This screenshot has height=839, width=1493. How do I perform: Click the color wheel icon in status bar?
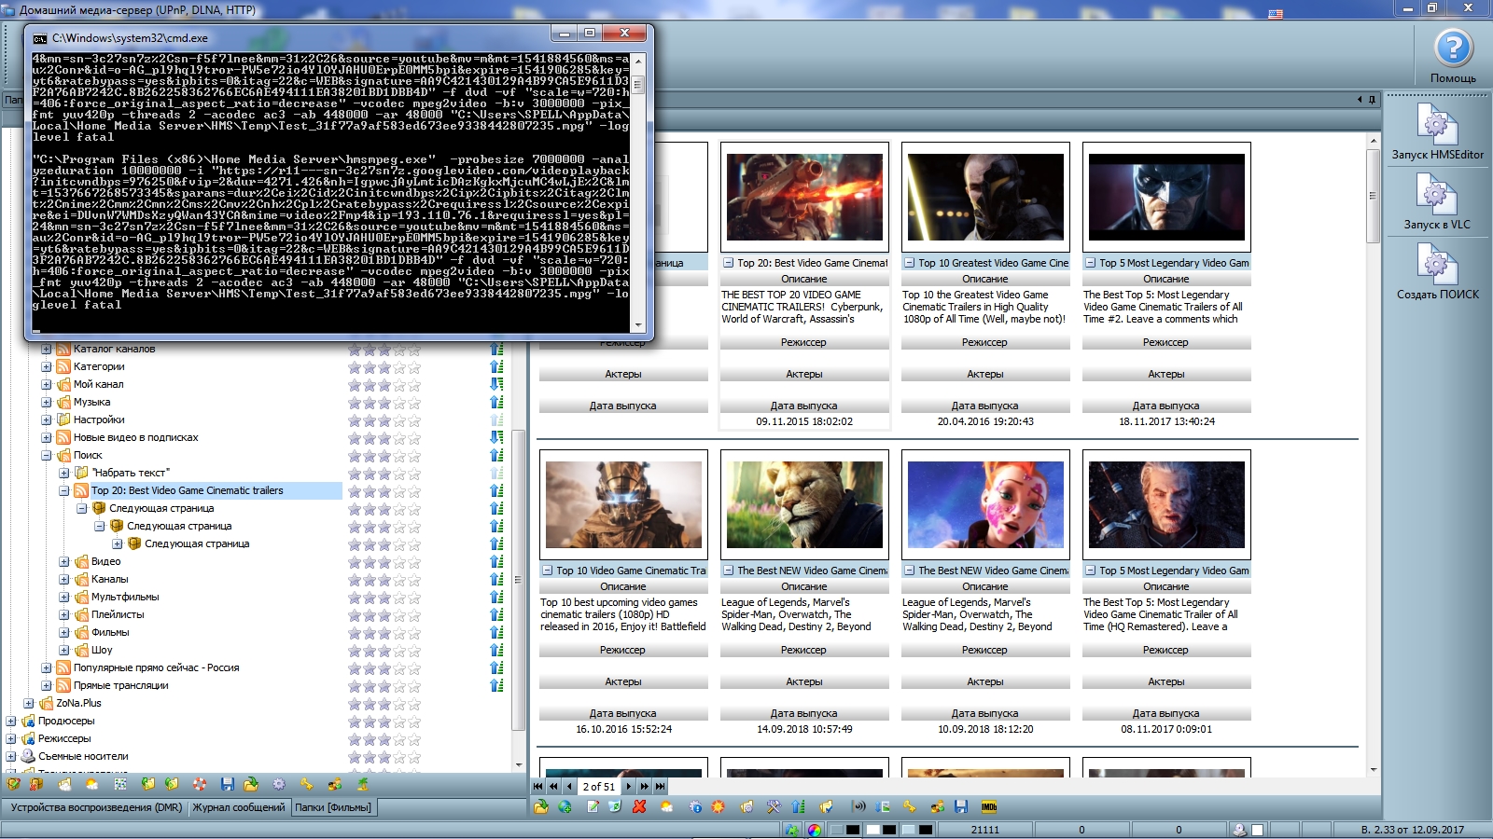(815, 830)
